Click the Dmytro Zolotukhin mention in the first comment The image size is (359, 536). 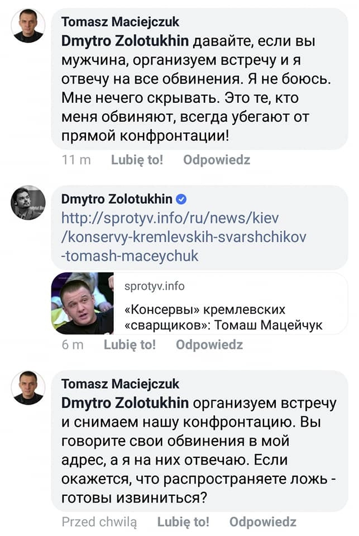(x=125, y=40)
